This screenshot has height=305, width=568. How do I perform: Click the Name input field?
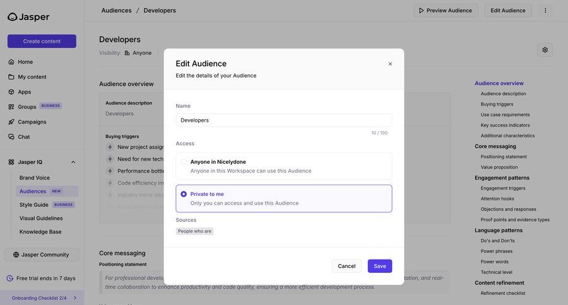pos(283,120)
